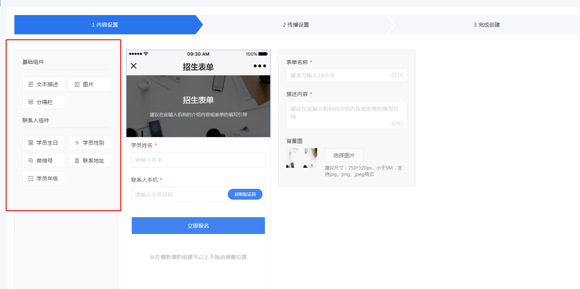Focus the 描述内容 textarea
The width and height of the screenshot is (580, 289).
coord(347,115)
